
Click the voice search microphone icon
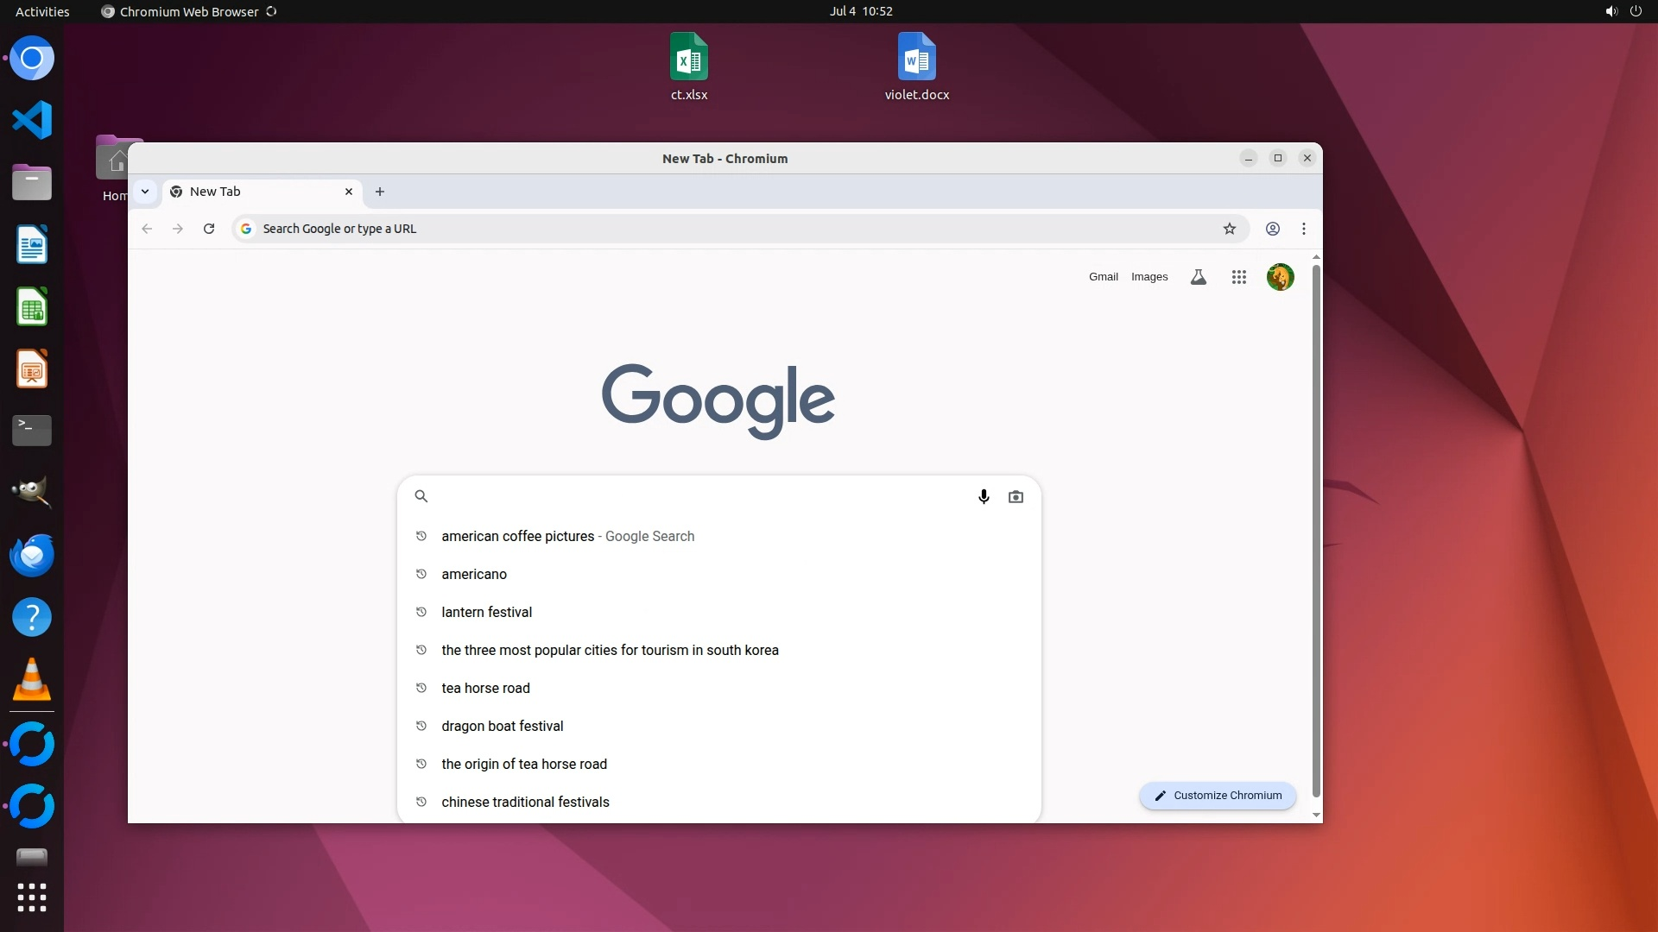coord(984,496)
